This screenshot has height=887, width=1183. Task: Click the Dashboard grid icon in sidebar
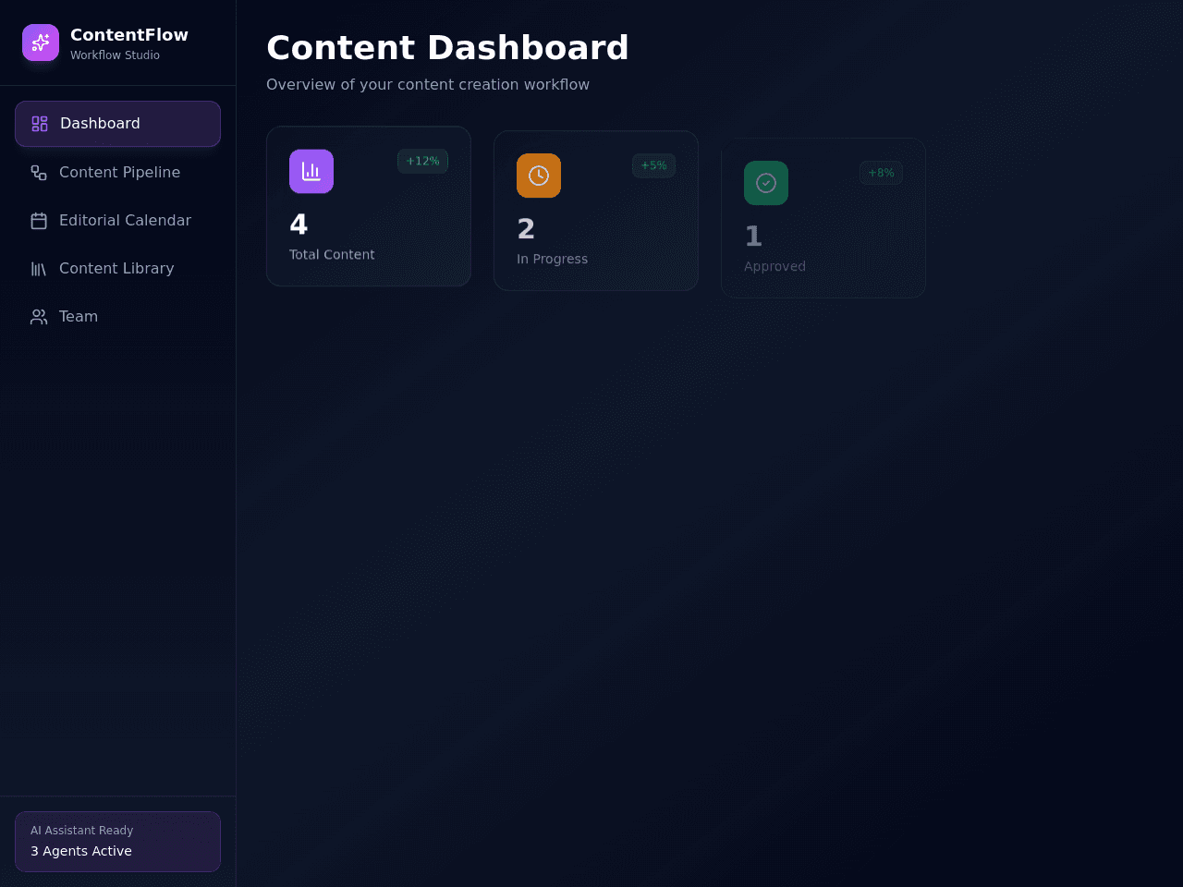(40, 124)
